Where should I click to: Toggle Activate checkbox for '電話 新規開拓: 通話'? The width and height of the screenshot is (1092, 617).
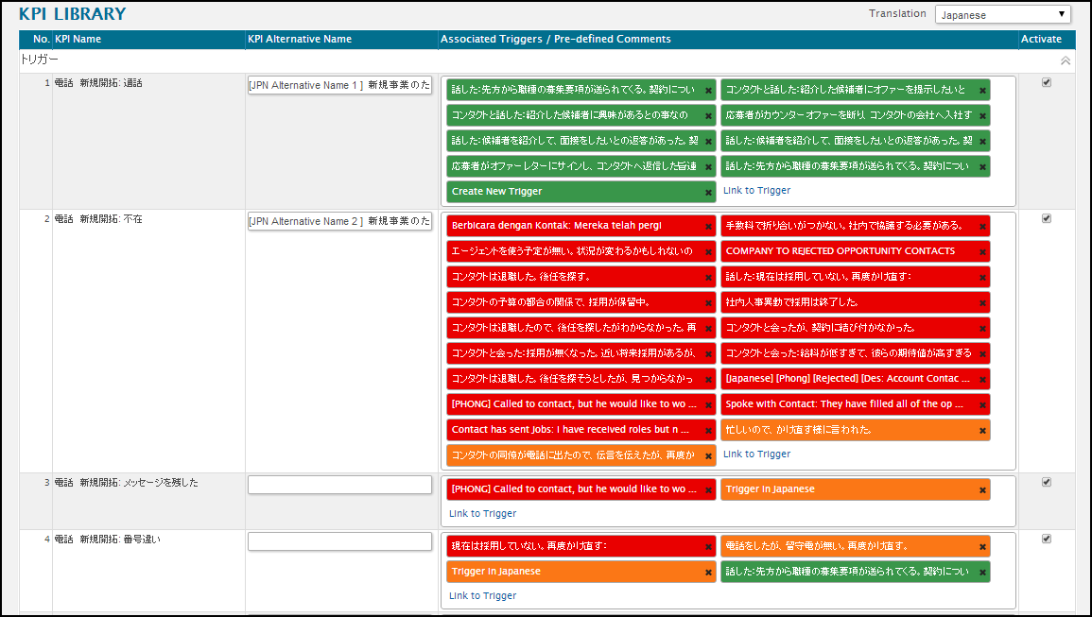point(1046,82)
